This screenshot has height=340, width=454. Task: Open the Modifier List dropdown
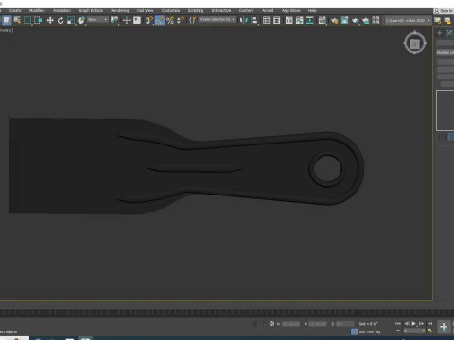point(445,52)
